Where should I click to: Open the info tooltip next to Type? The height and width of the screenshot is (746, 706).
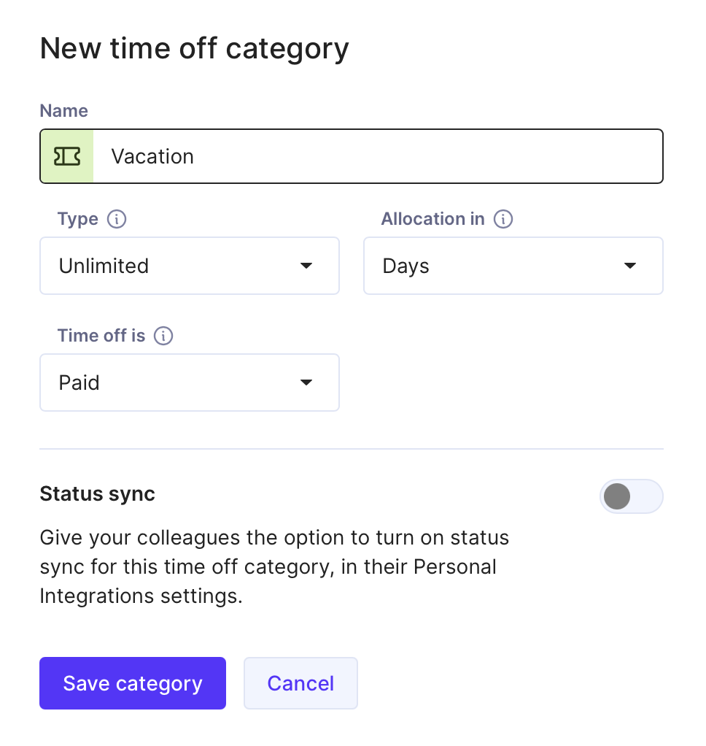pyautogui.click(x=117, y=219)
